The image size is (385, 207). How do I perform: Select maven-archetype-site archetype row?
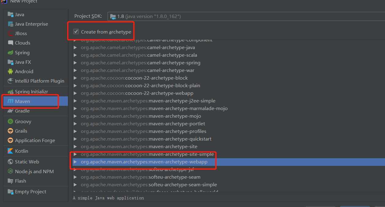[x=229, y=147]
